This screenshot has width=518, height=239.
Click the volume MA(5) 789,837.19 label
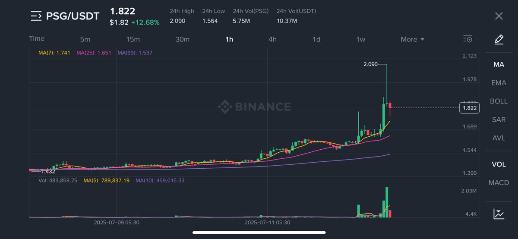tap(107, 180)
